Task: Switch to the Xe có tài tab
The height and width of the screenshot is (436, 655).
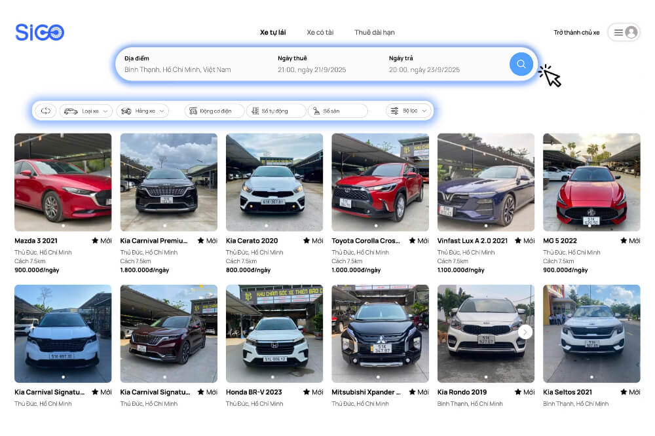Action: [320, 33]
